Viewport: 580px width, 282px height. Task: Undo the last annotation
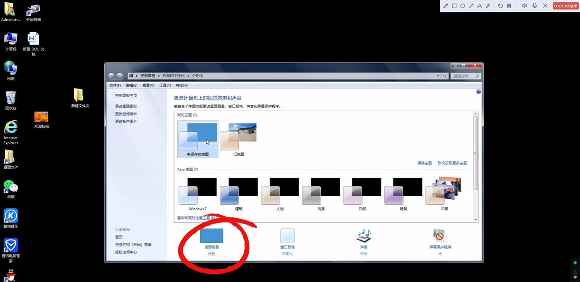[x=501, y=6]
